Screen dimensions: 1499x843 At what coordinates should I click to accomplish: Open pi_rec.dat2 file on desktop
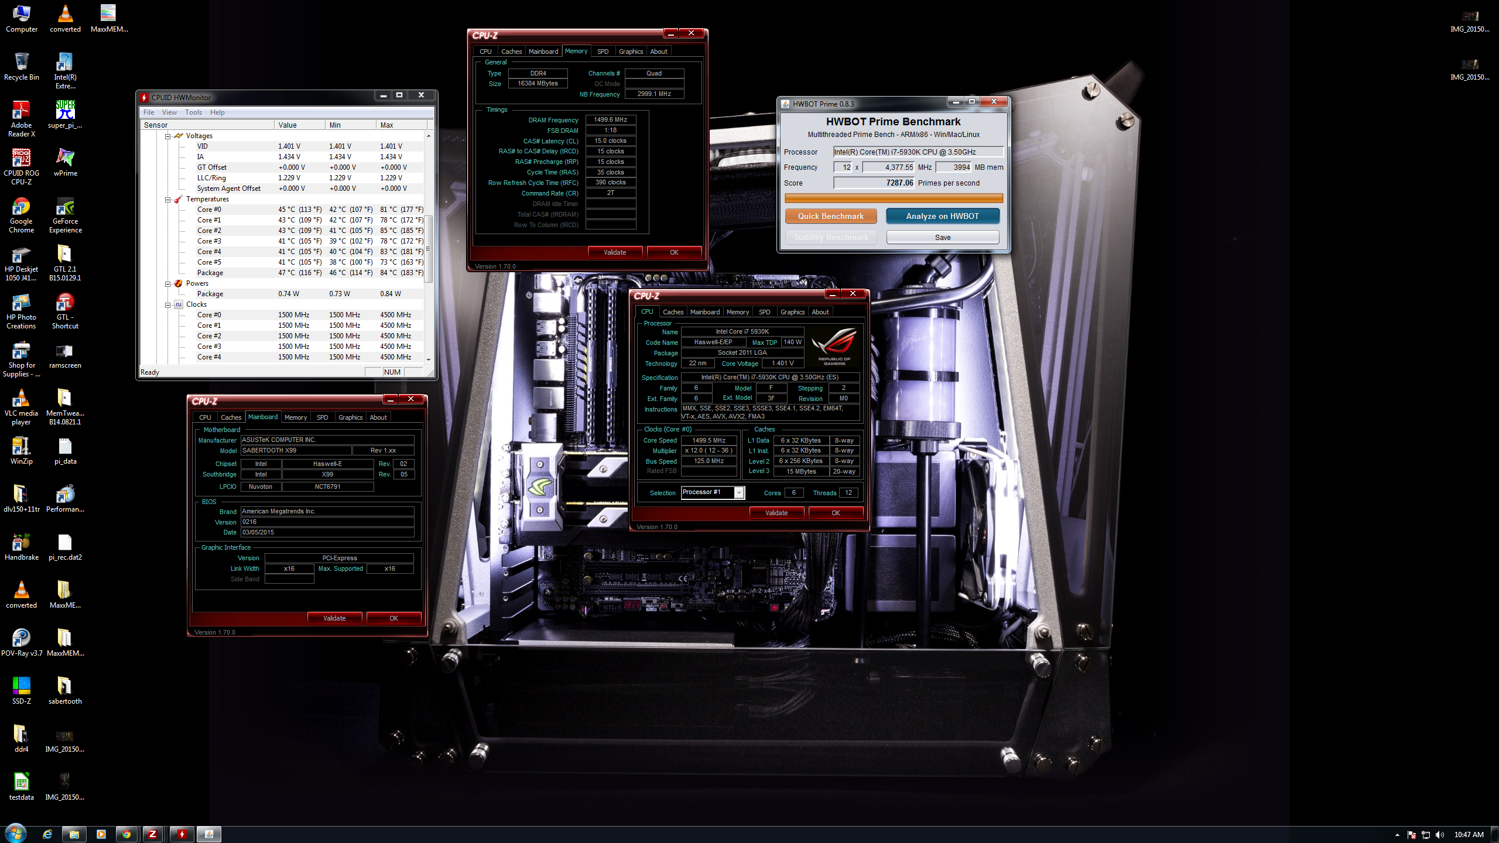coord(65,546)
